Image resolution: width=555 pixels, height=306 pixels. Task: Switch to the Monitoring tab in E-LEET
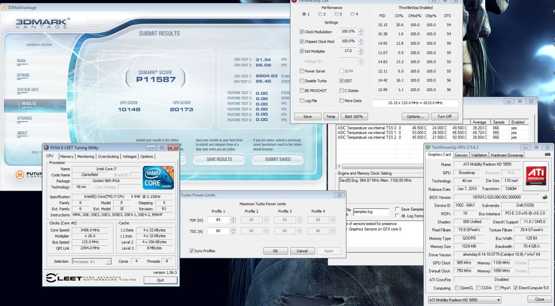(x=85, y=156)
